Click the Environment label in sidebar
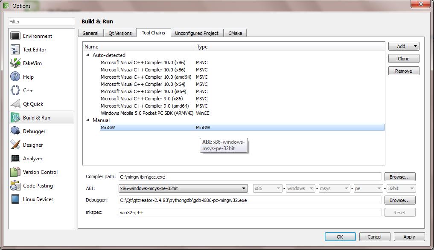Screen dimensions: 434x250 (38, 36)
